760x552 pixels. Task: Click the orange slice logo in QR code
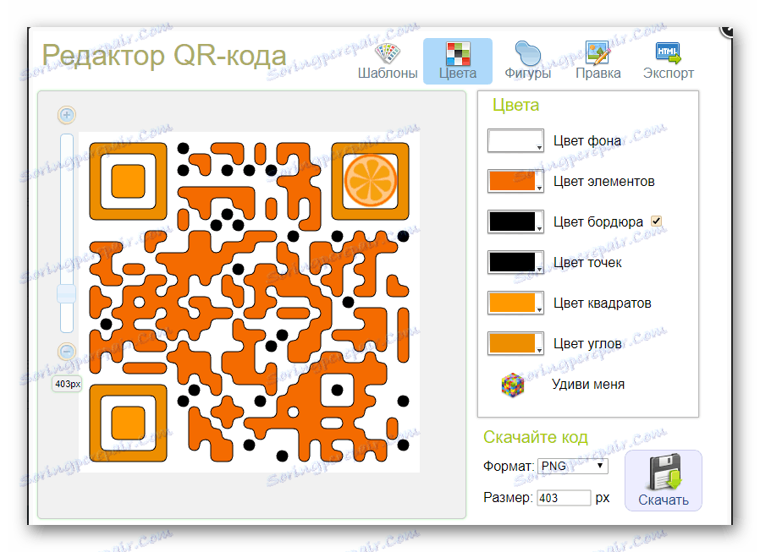click(x=371, y=181)
